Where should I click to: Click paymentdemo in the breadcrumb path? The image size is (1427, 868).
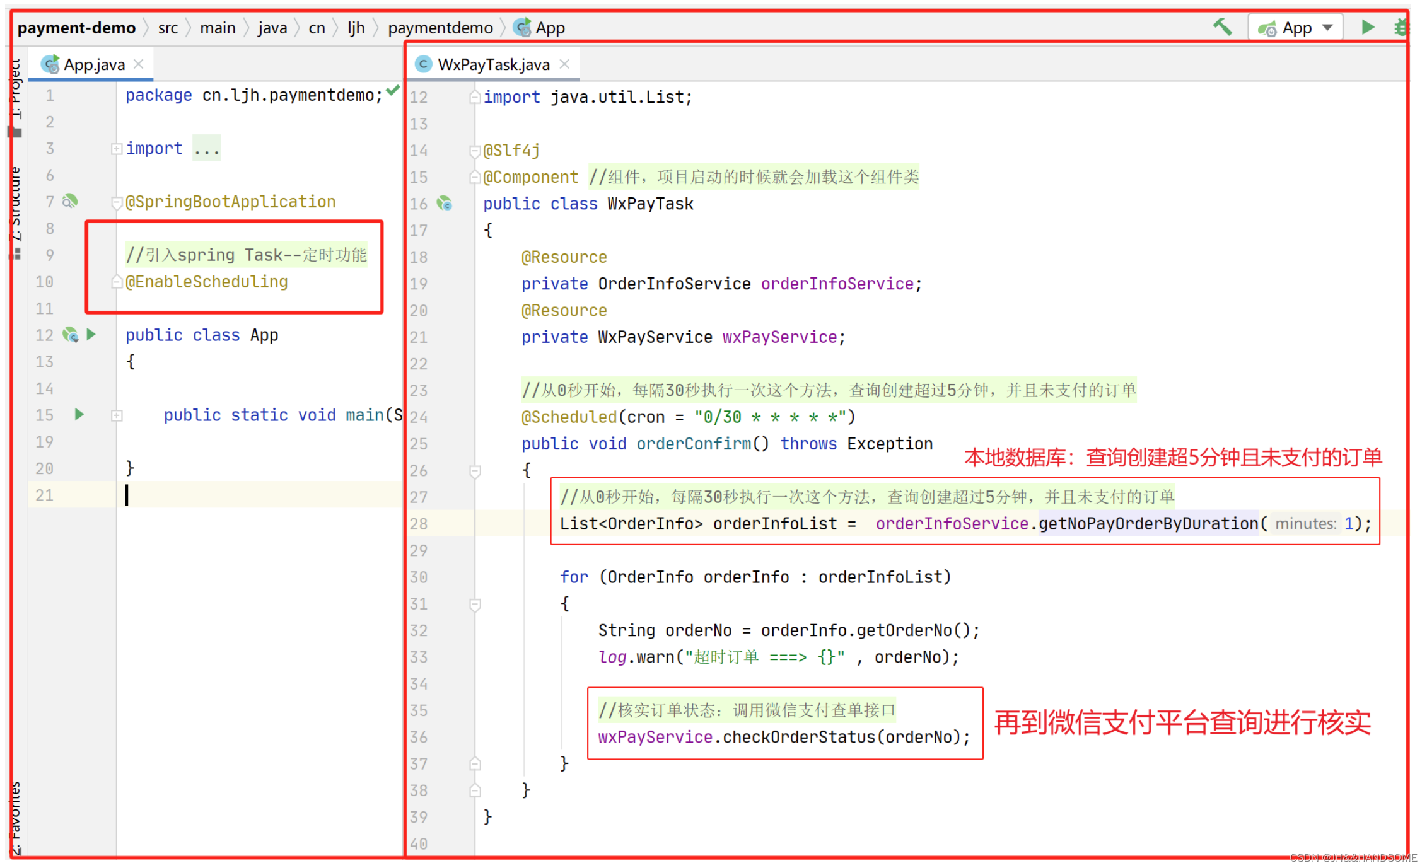[x=440, y=28]
